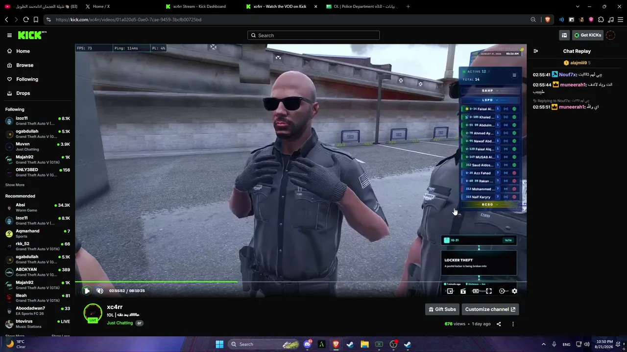The width and height of the screenshot is (627, 352).
Task: Enter fullscreen in the video player
Action: click(x=489, y=291)
